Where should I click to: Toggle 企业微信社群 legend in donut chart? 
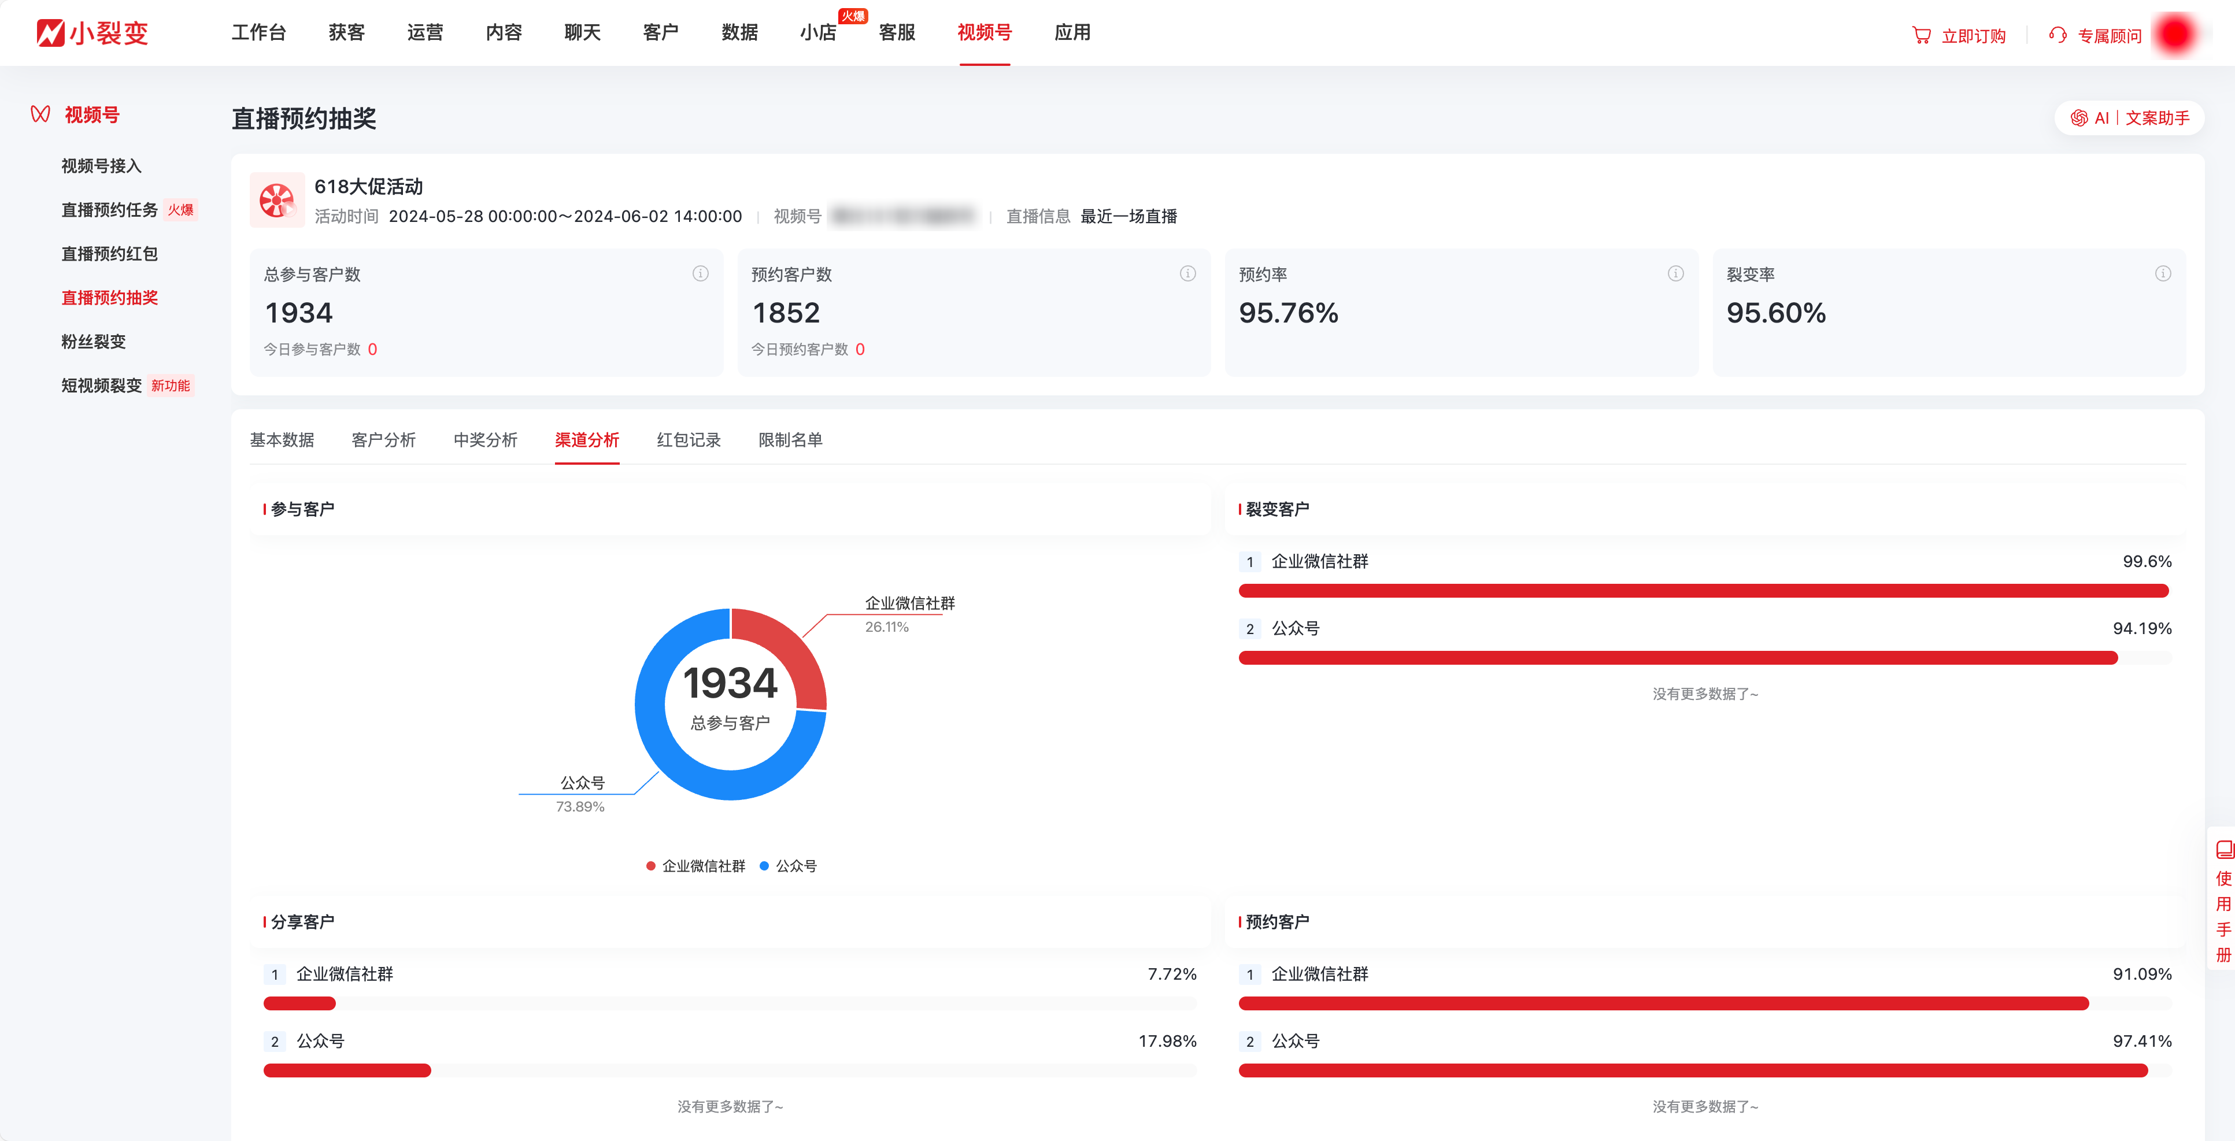pyautogui.click(x=696, y=866)
